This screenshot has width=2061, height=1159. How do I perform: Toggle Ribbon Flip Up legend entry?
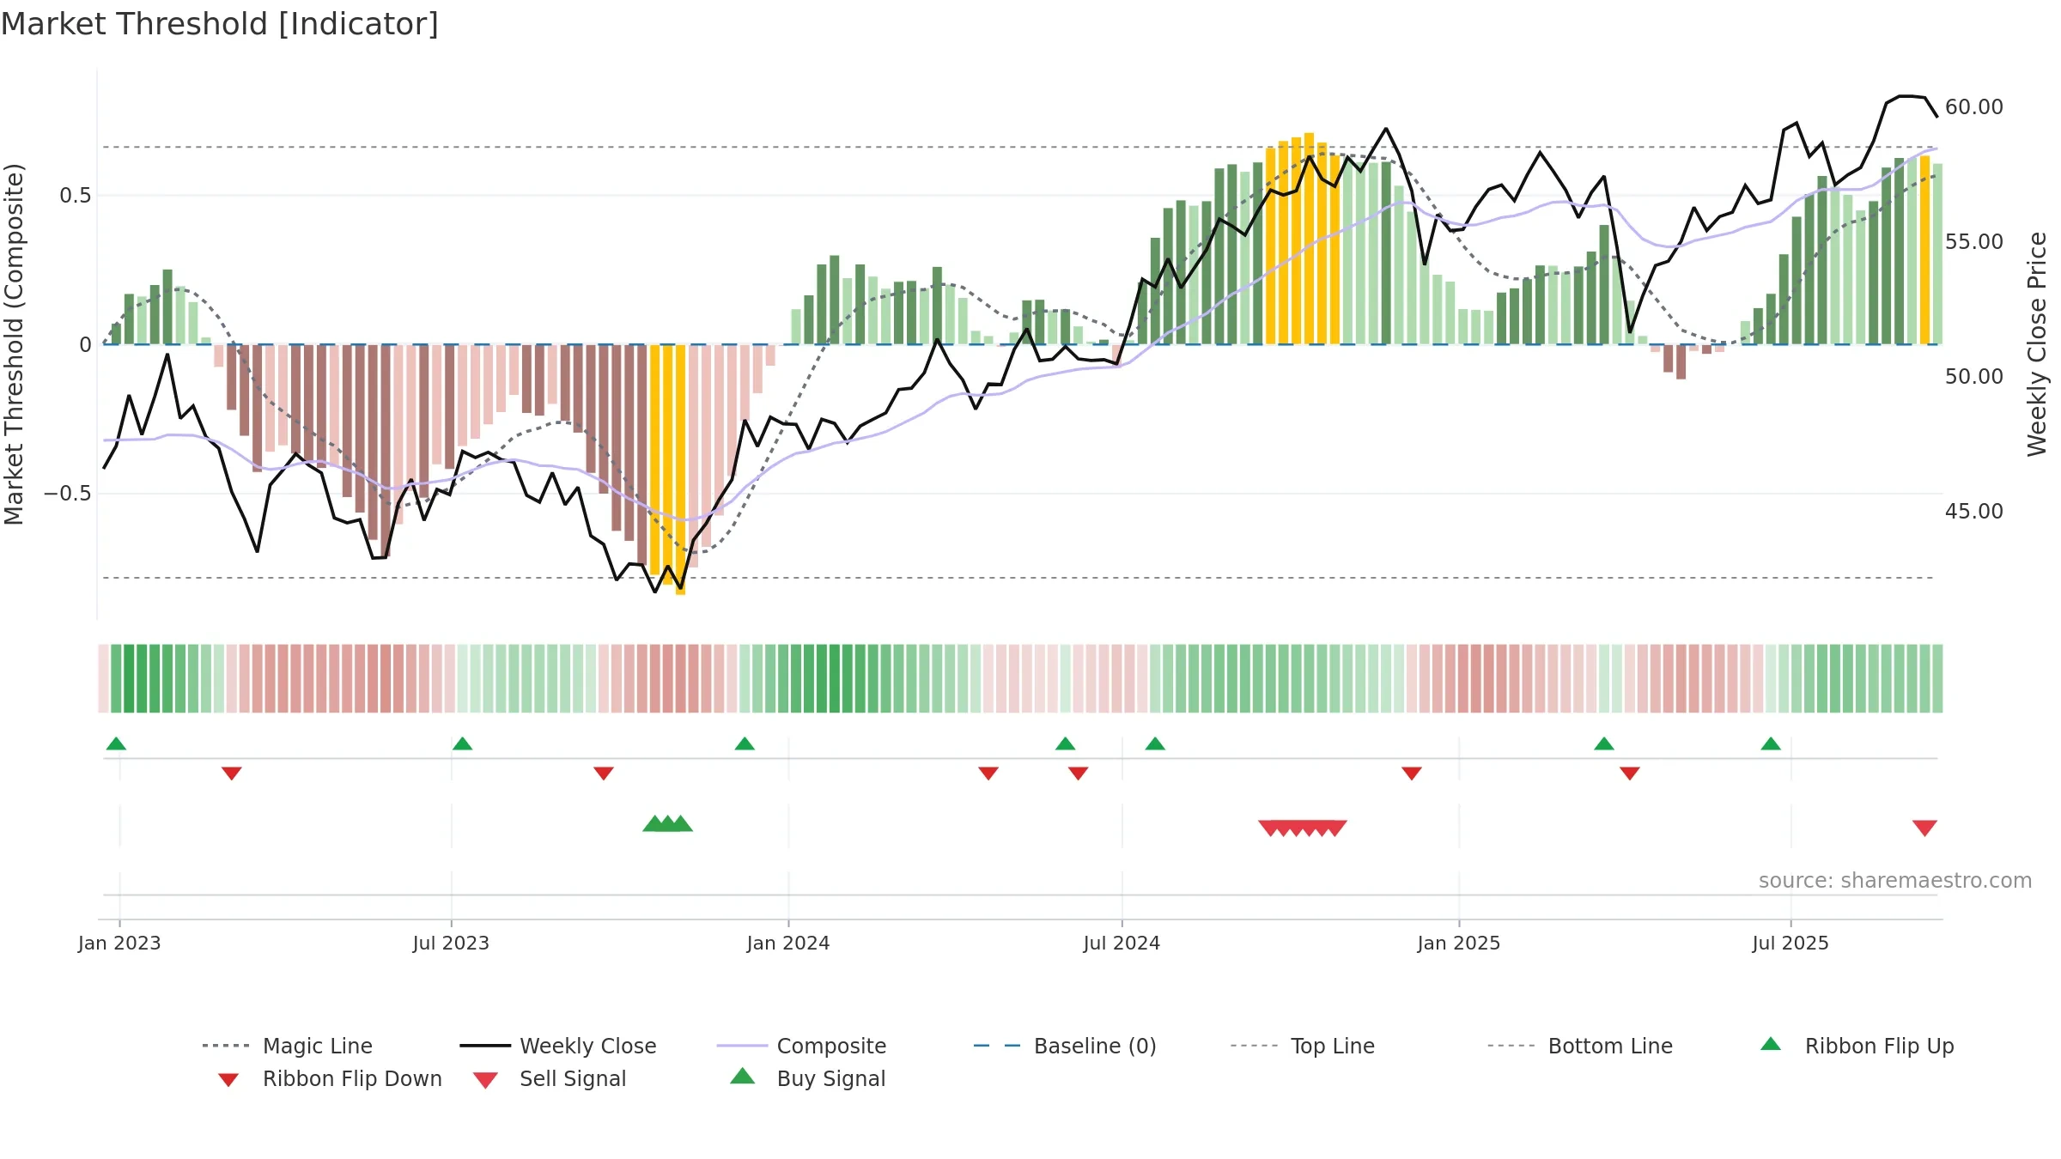click(1857, 1046)
